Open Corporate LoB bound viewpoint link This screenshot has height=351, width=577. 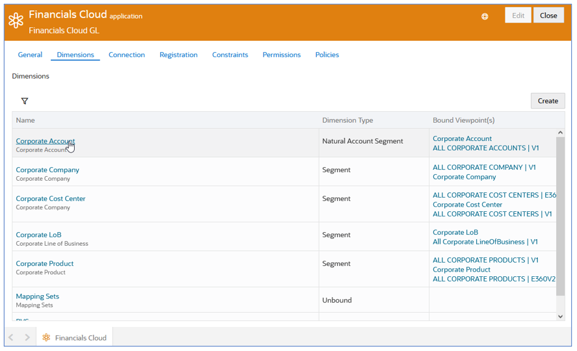click(x=455, y=232)
